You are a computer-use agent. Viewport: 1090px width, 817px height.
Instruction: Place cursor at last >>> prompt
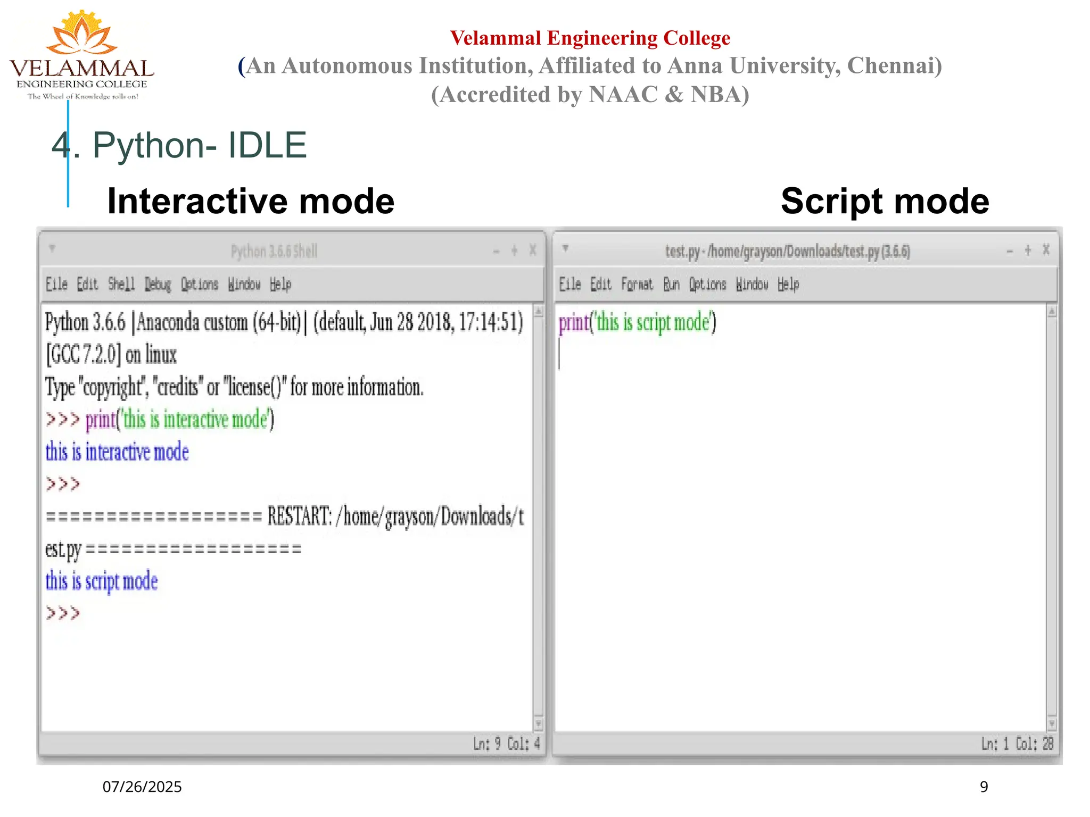[63, 613]
